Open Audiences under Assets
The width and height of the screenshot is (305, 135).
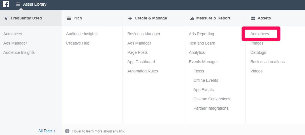click(260, 34)
